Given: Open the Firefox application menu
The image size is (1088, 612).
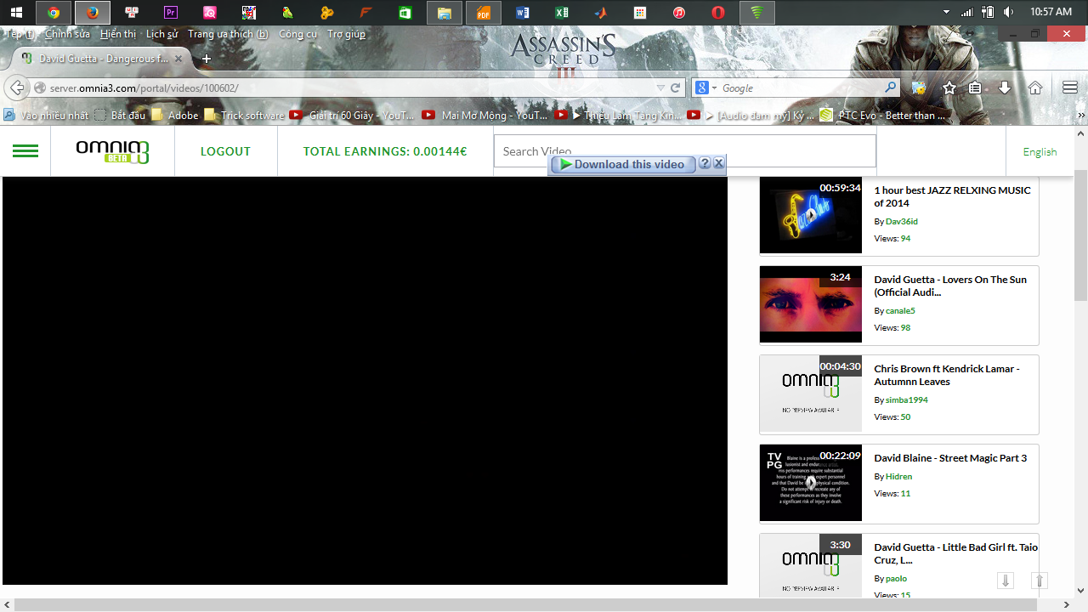Looking at the screenshot, I should (x=1070, y=88).
